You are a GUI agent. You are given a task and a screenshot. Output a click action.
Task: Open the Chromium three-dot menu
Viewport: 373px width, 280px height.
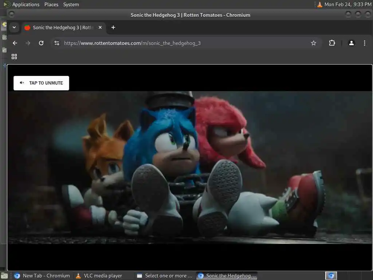coord(364,43)
